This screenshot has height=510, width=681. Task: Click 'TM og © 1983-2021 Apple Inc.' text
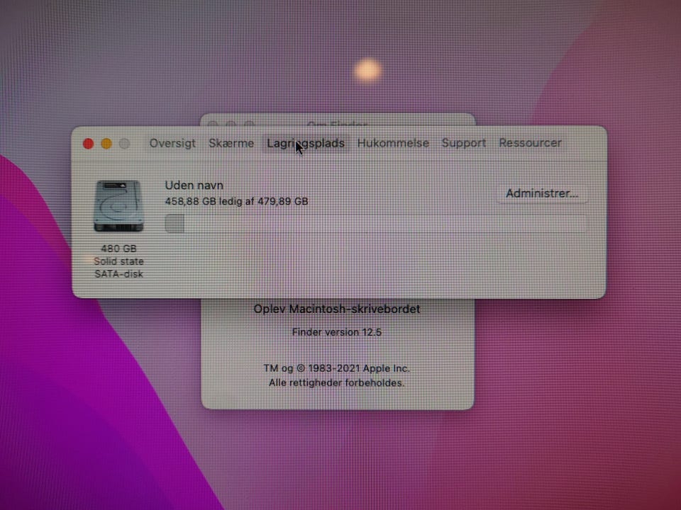(336, 368)
